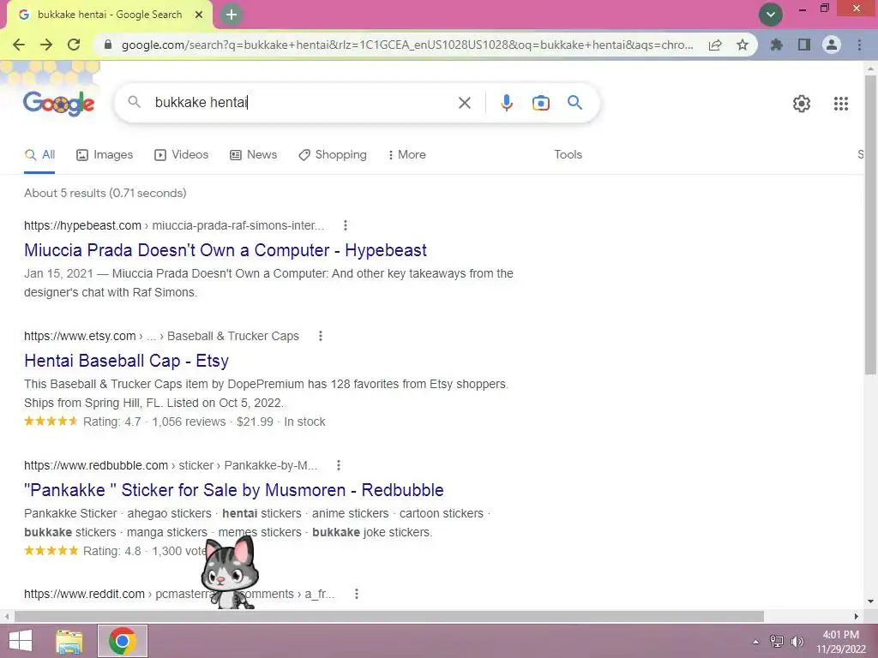Click the address bar URL text
This screenshot has height=658, width=878.
[407, 45]
